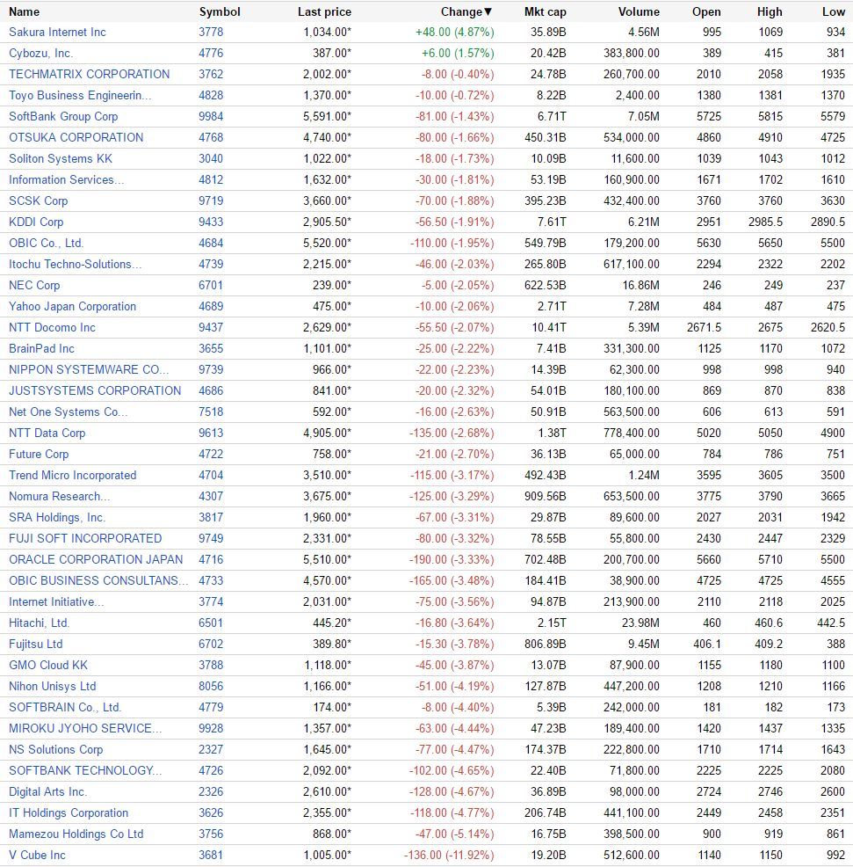Open Hitachi, Ltd. company link
Image resolution: width=853 pixels, height=867 pixels.
point(39,623)
